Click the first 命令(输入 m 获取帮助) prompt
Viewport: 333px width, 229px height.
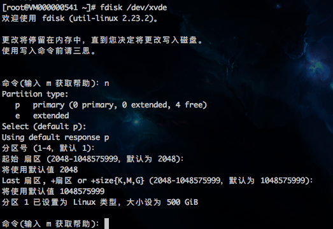(x=50, y=83)
